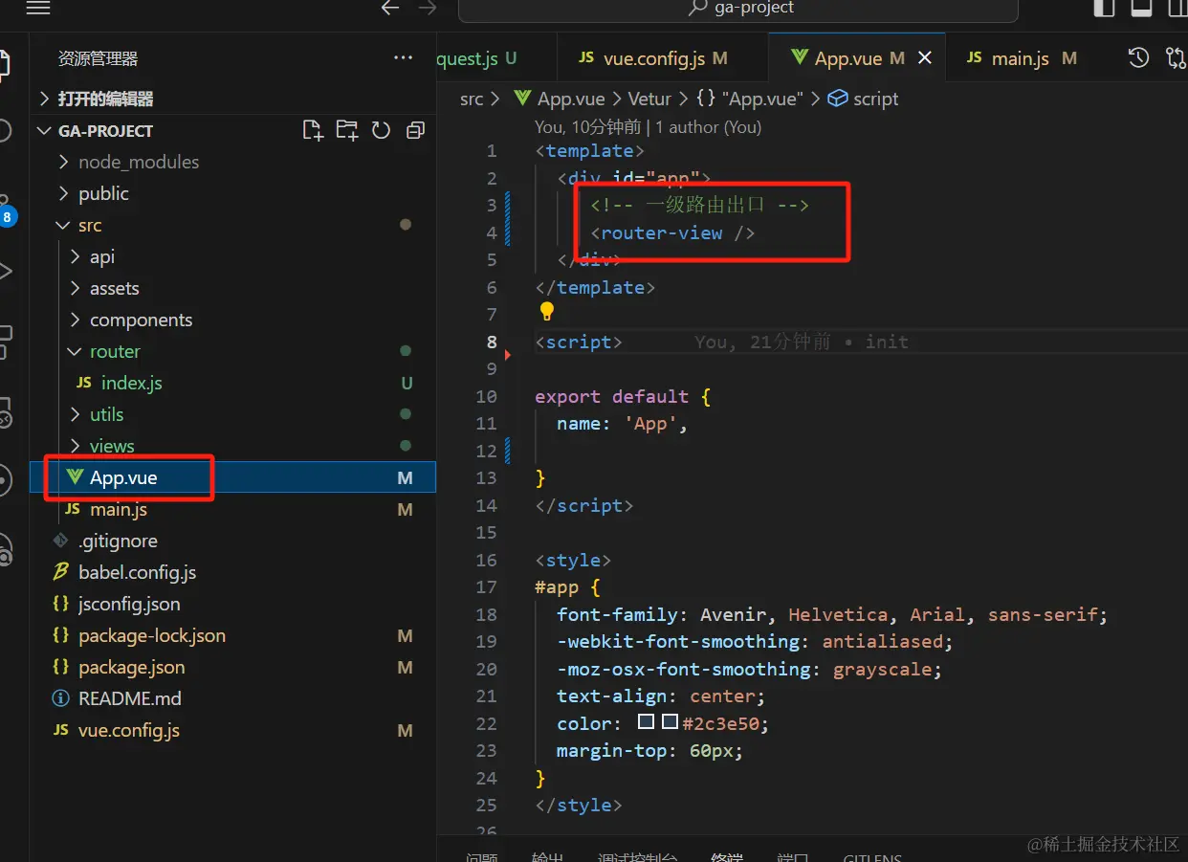
Task: Open babel.config.js file
Action: tap(137, 572)
